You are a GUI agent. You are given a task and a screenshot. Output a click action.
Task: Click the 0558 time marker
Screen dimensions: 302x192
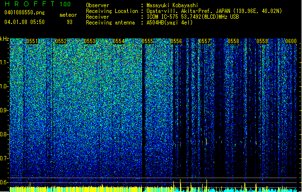point(233,41)
